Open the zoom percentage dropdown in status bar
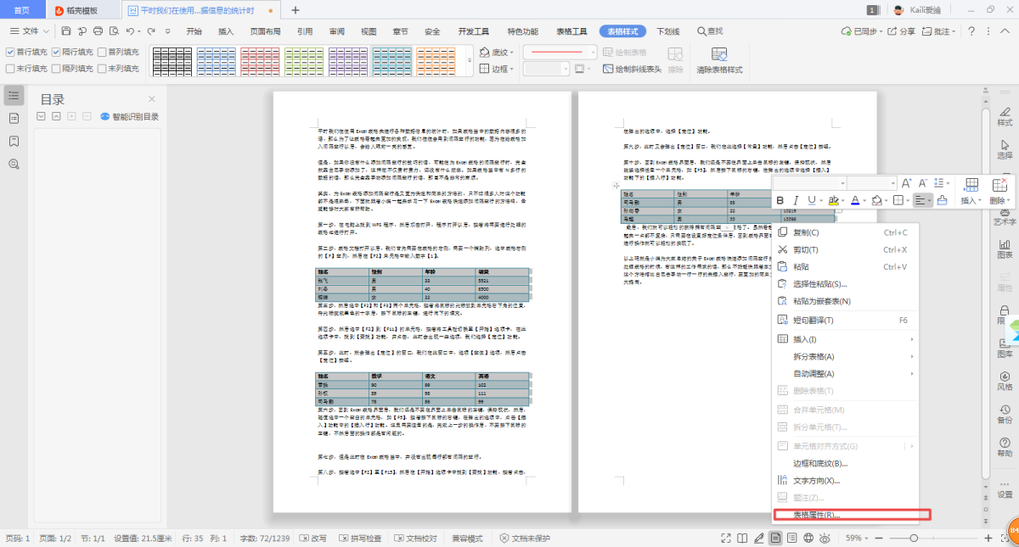This screenshot has height=547, width=1019. click(x=868, y=538)
